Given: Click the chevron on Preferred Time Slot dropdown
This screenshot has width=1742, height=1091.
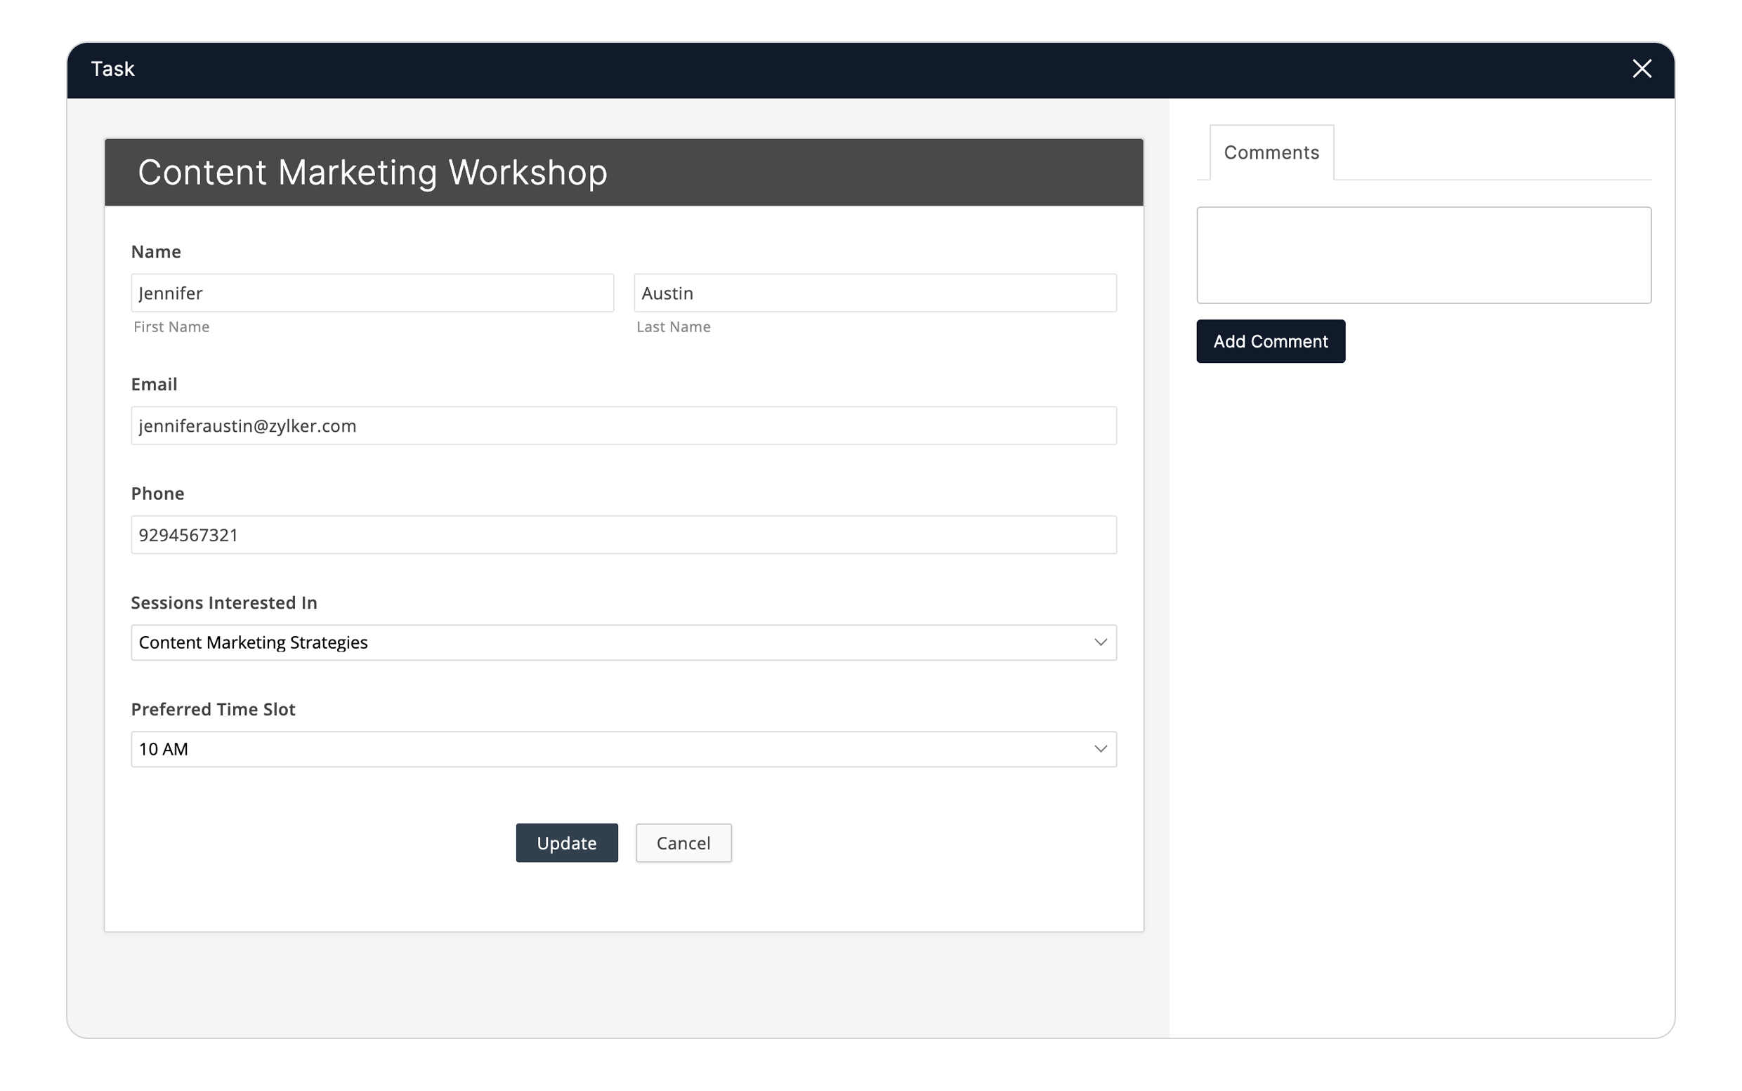Looking at the screenshot, I should click(1099, 749).
